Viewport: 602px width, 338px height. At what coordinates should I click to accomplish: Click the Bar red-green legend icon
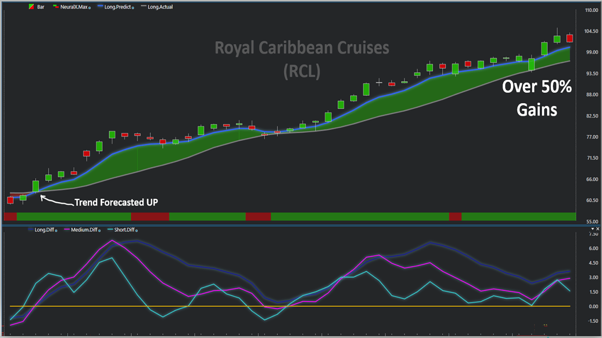coord(31,7)
